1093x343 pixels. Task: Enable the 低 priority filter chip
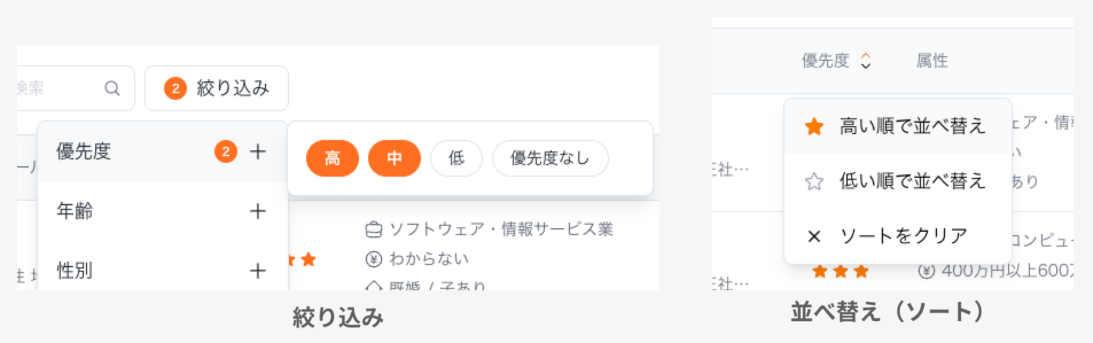tap(456, 158)
